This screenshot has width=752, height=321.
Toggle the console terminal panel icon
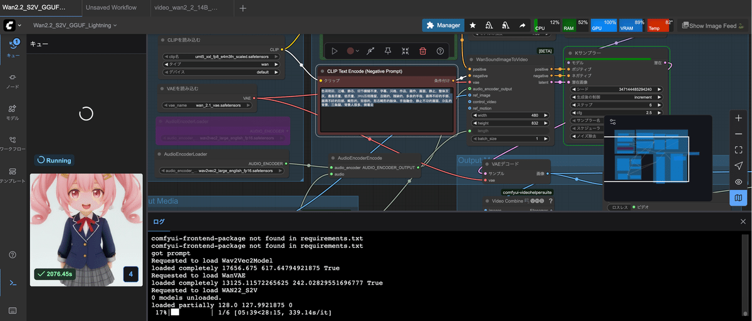tap(13, 283)
